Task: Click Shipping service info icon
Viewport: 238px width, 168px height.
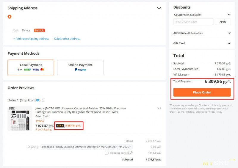Action: pos(131,153)
